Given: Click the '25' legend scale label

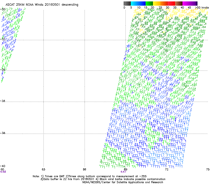Looking at the screenshot, I should click(x=160, y=8).
